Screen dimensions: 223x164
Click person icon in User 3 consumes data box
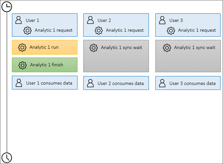tap(162, 84)
